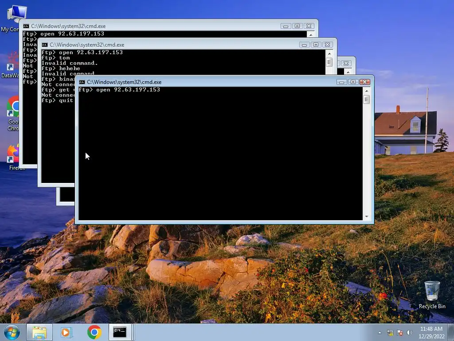Open Windows Explorer from taskbar
Image resolution: width=454 pixels, height=341 pixels.
tap(39, 332)
